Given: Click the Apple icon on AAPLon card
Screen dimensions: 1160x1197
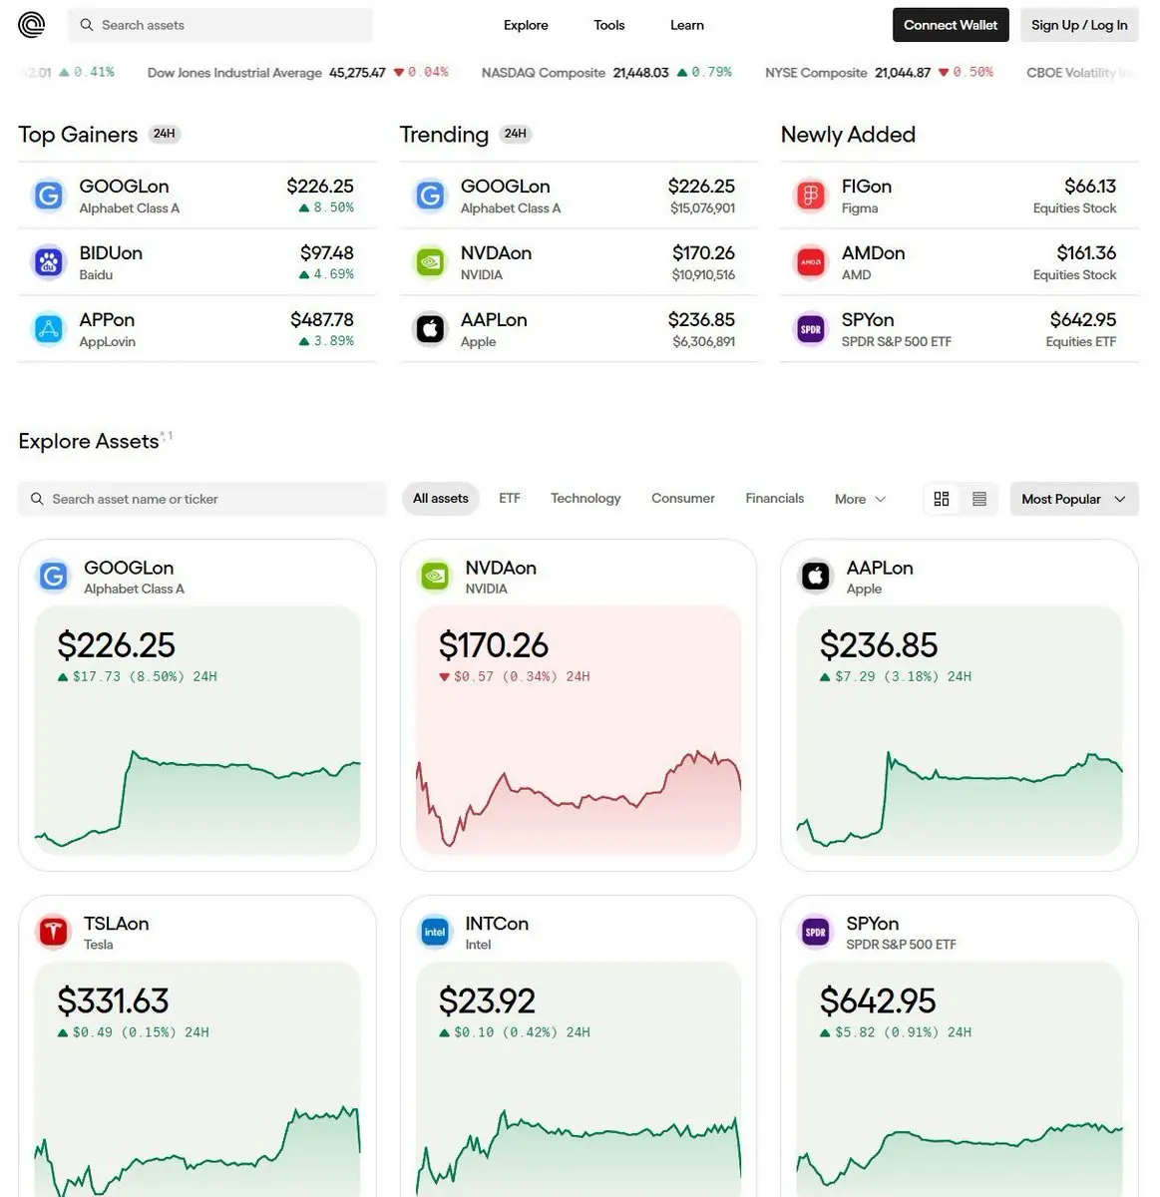Looking at the screenshot, I should tap(816, 576).
